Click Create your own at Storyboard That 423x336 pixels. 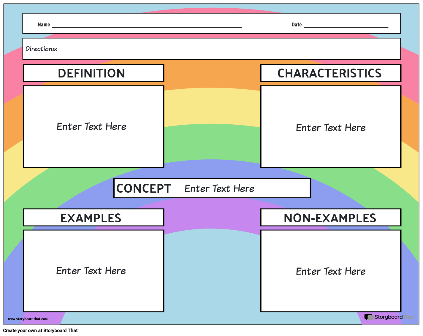[40, 330]
